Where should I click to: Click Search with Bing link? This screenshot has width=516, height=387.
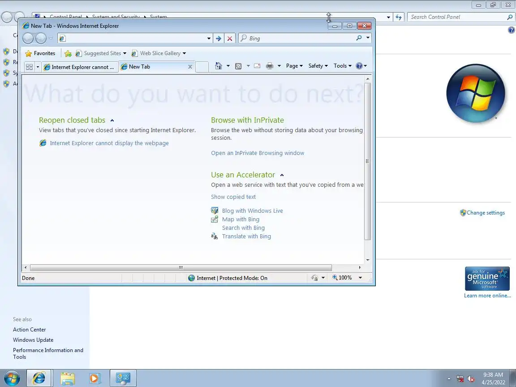243,228
